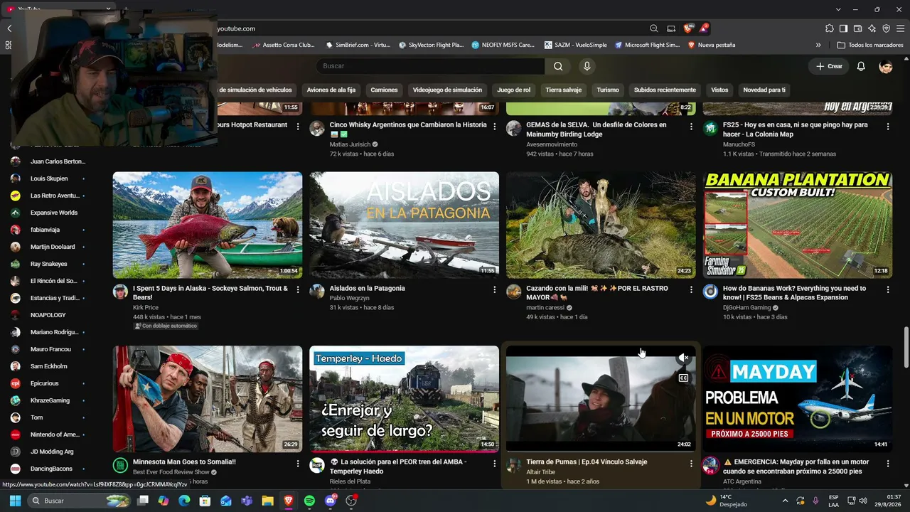910x512 pixels.
Task: Select the Tierra salvaje chip
Action: [563, 90]
